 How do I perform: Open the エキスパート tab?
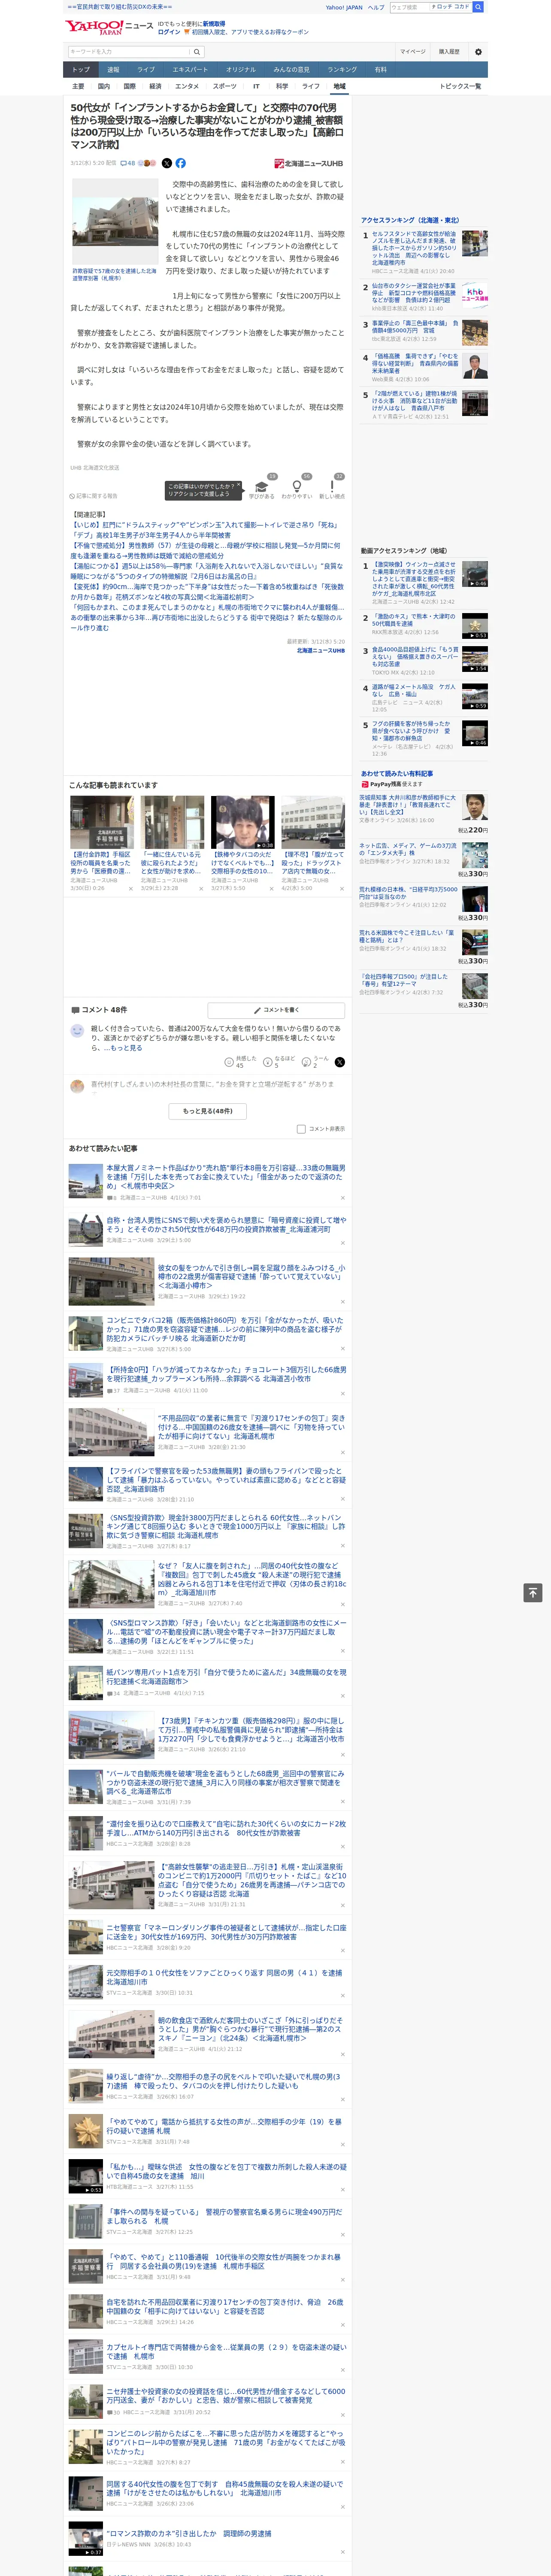(190, 70)
